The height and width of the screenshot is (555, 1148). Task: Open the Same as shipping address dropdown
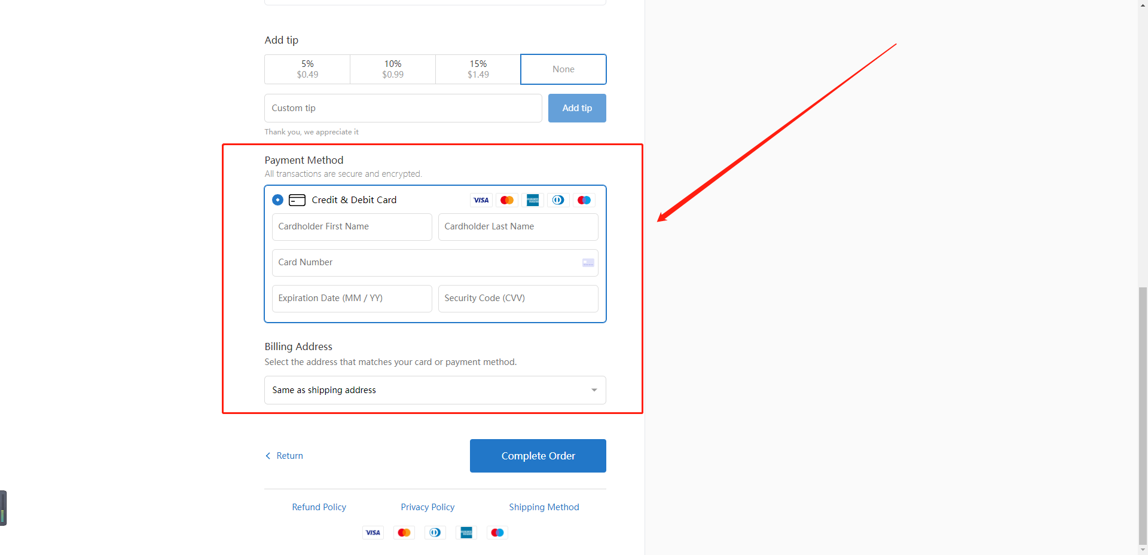(x=435, y=390)
